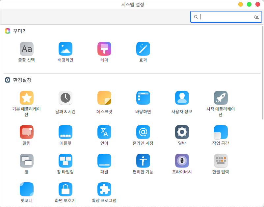Viewport: 264px width, 207px height.
Task: Open 사용자 정보 account details
Action: [x=182, y=98]
